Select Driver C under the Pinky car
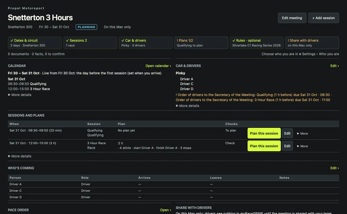This screenshot has width=347, height=214. coord(187,84)
